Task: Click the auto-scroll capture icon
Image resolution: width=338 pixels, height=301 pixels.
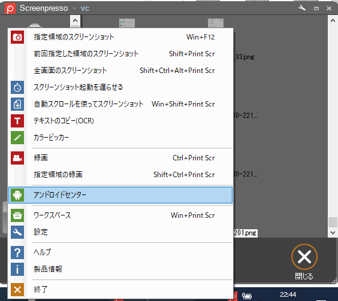Action: 17,104
